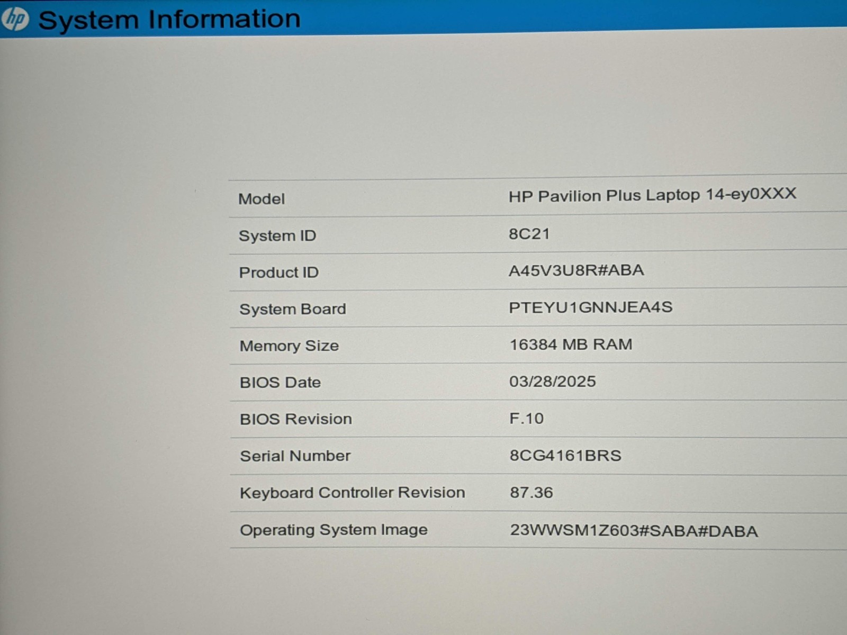Viewport: 847px width, 635px height.
Task: Click the Keyboard Controller Revision label
Action: [x=353, y=493]
